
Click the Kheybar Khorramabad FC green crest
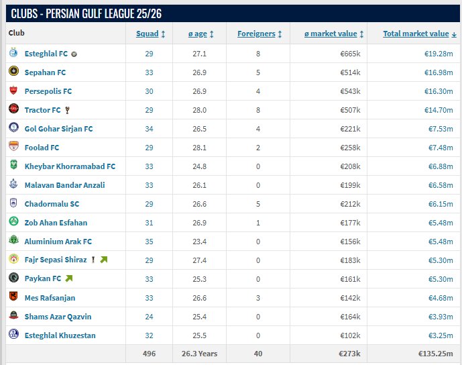13,166
